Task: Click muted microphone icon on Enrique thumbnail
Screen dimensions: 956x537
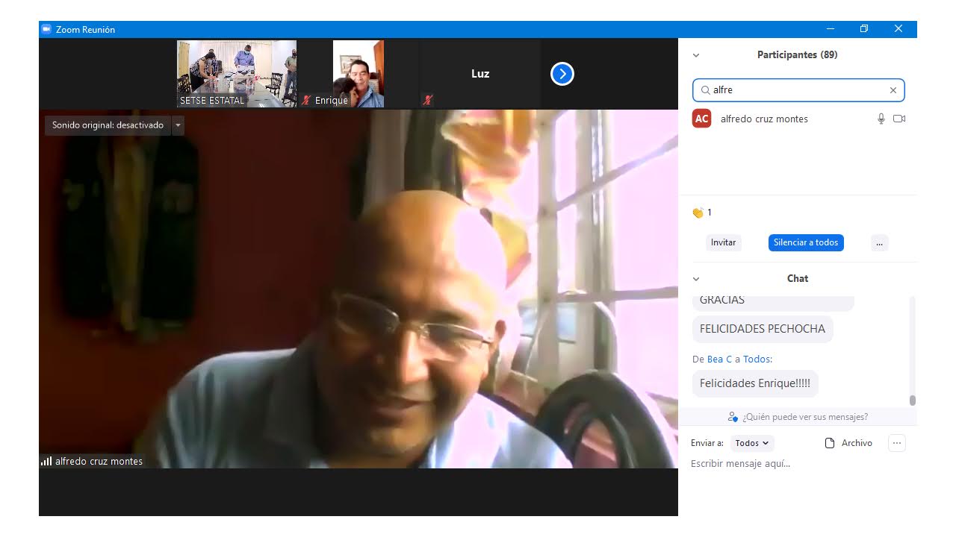Action: (x=306, y=100)
